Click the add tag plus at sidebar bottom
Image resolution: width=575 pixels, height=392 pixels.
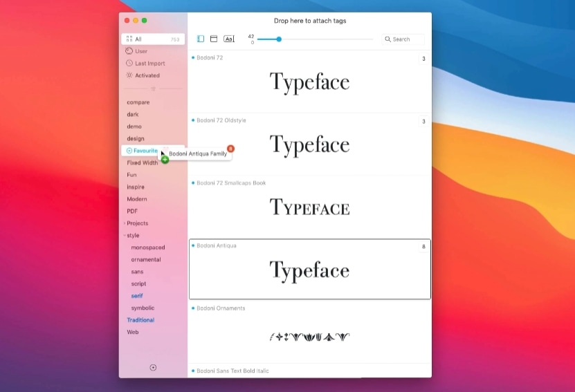click(x=154, y=367)
